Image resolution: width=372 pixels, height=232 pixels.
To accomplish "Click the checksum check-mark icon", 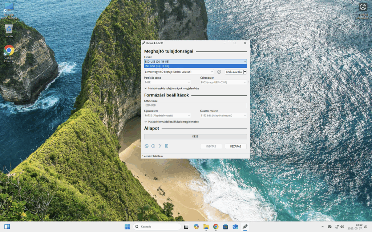I will [219, 72].
